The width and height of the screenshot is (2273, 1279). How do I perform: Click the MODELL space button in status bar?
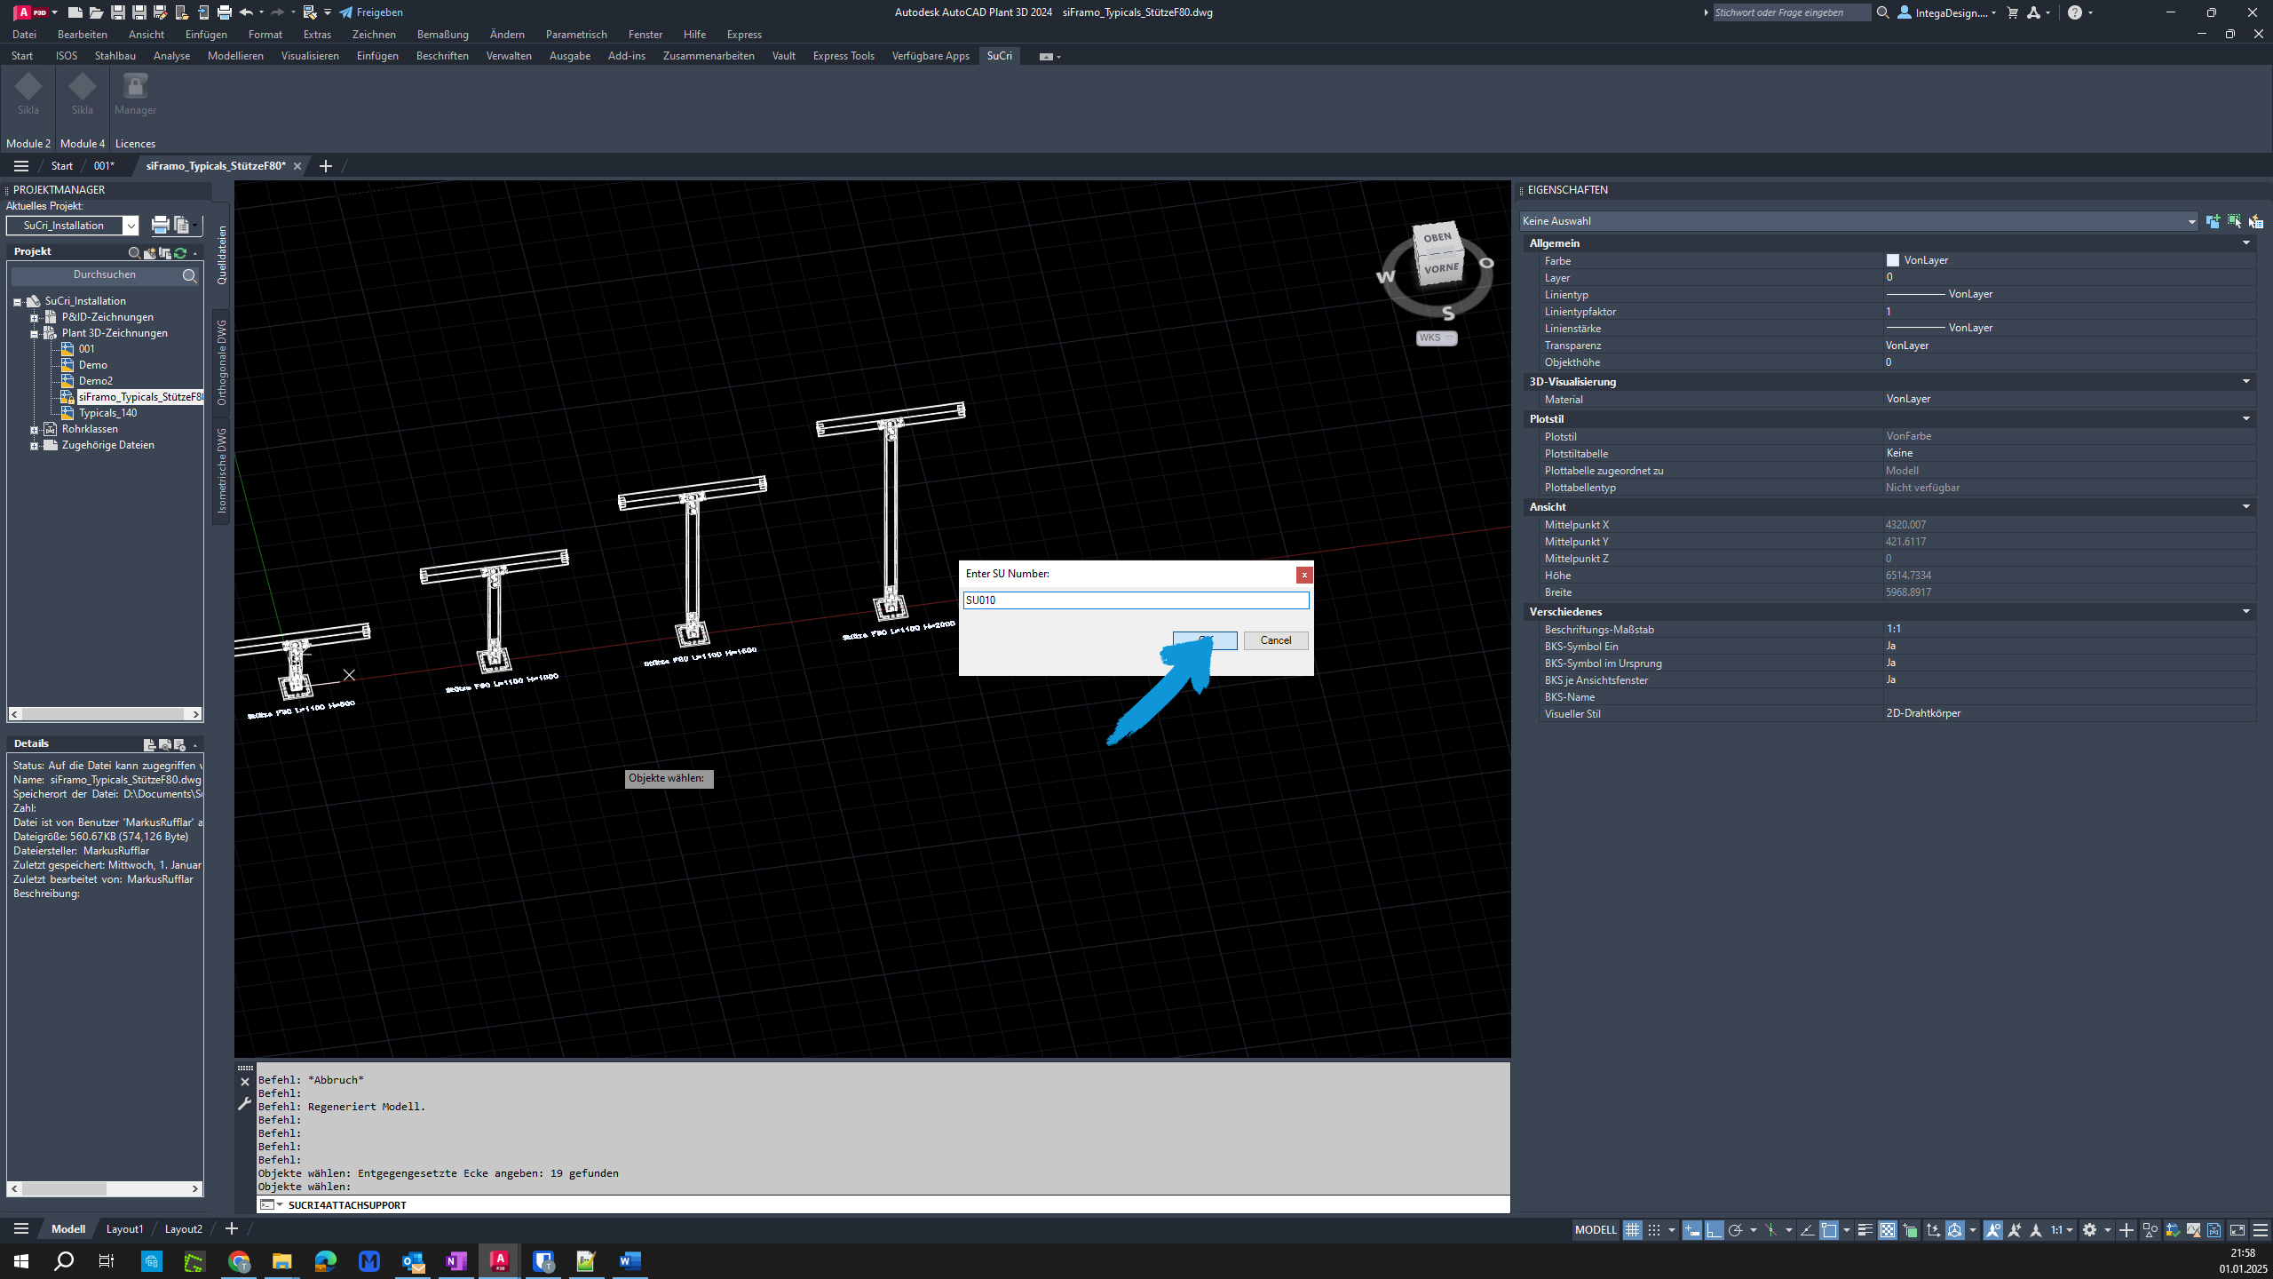[x=1596, y=1230]
